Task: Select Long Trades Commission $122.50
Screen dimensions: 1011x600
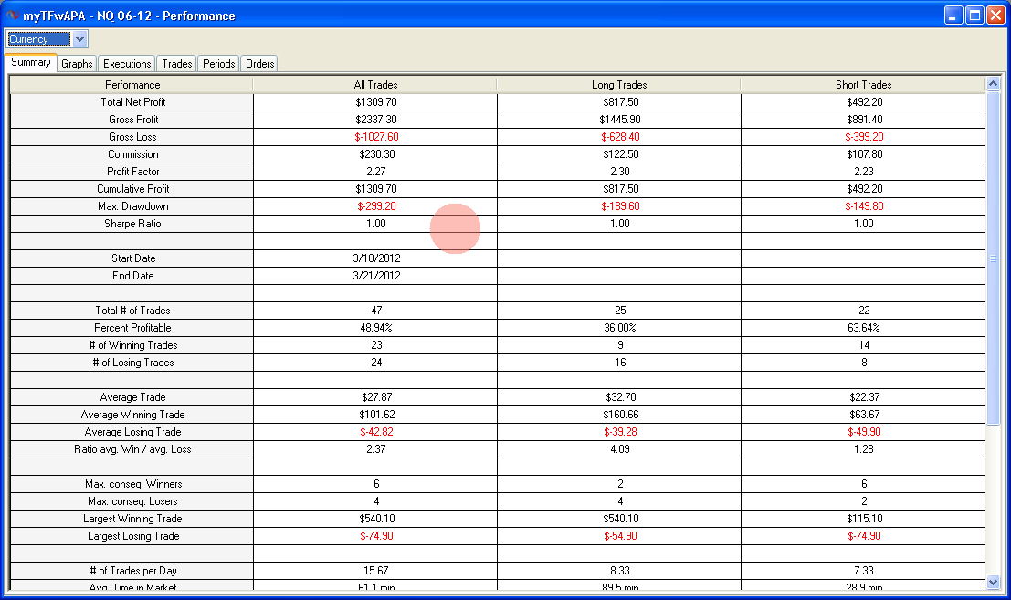Action: (x=619, y=154)
